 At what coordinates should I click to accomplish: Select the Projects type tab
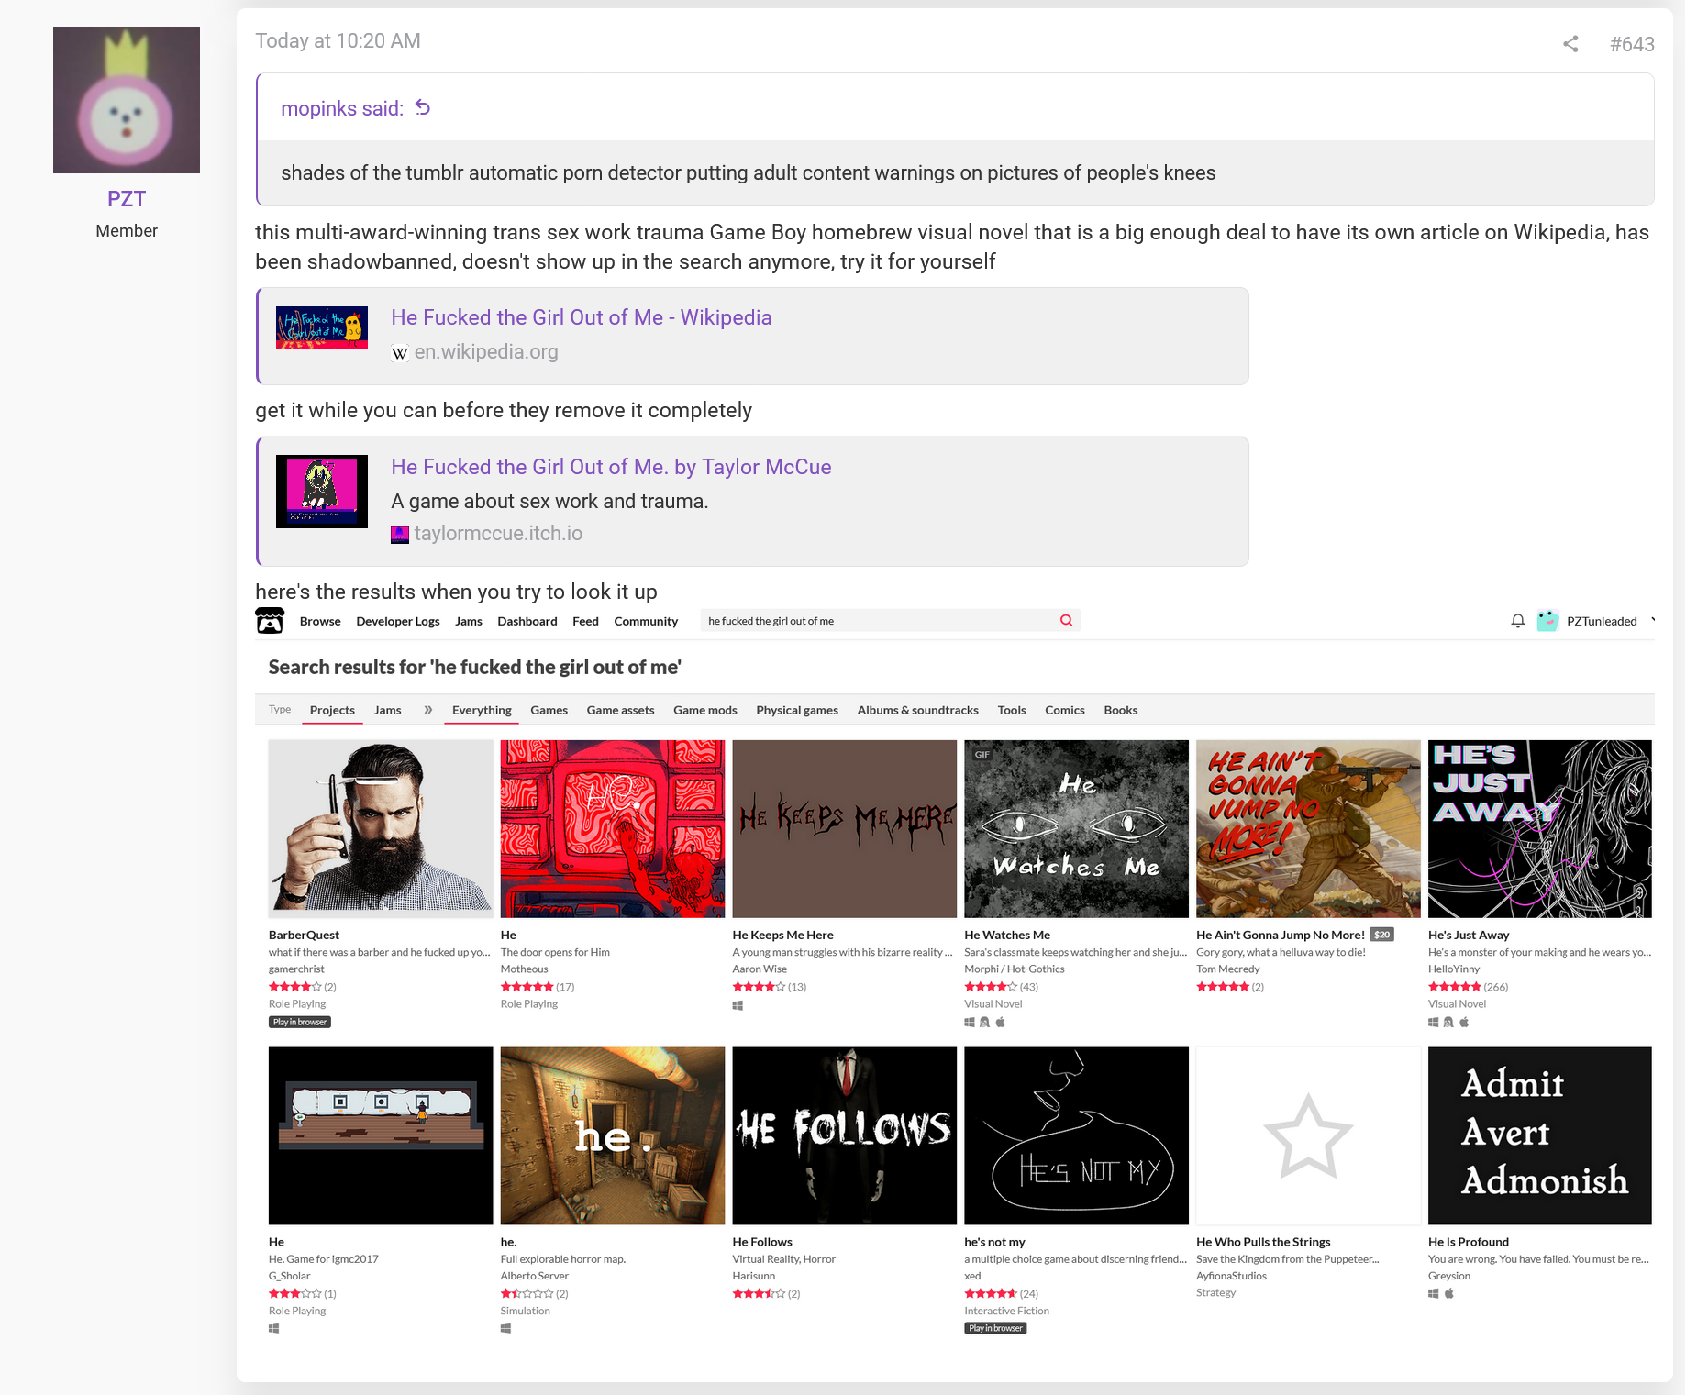[332, 710]
